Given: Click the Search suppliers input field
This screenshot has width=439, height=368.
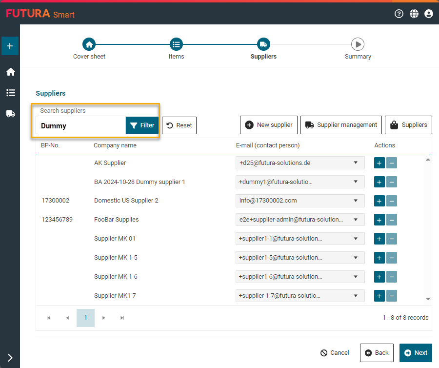Looking at the screenshot, I should (x=81, y=125).
